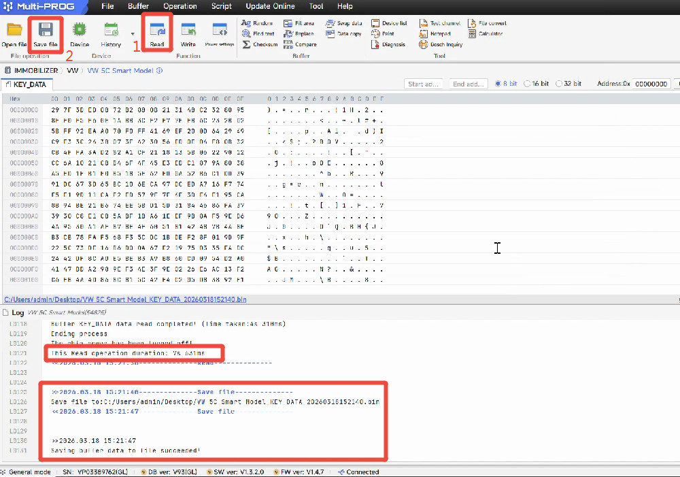Screen dimensions: 680x477
Task: Click the Start address input field
Action: (x=424, y=84)
